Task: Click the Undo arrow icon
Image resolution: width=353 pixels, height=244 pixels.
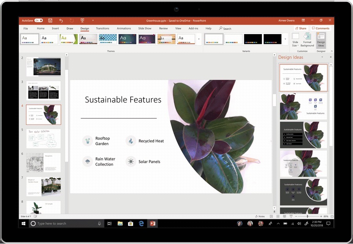Action: (x=61, y=20)
